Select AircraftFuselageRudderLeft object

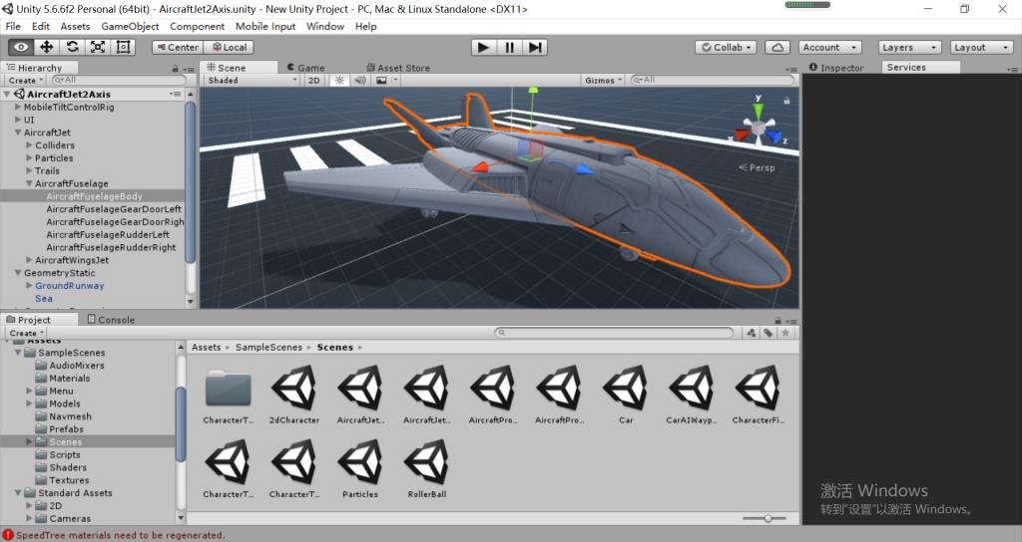pyautogui.click(x=108, y=234)
